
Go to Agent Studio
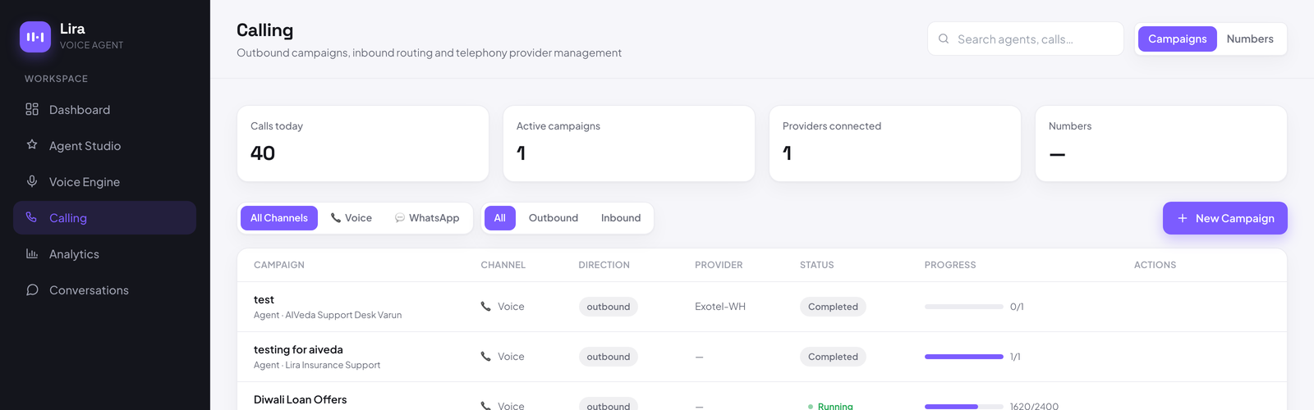pyautogui.click(x=104, y=145)
